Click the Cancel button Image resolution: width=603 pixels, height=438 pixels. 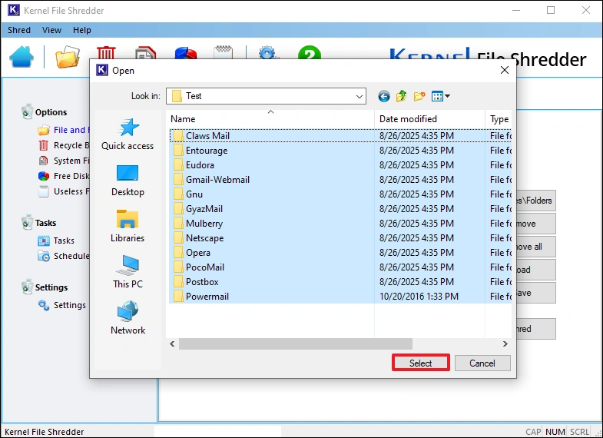click(x=482, y=363)
